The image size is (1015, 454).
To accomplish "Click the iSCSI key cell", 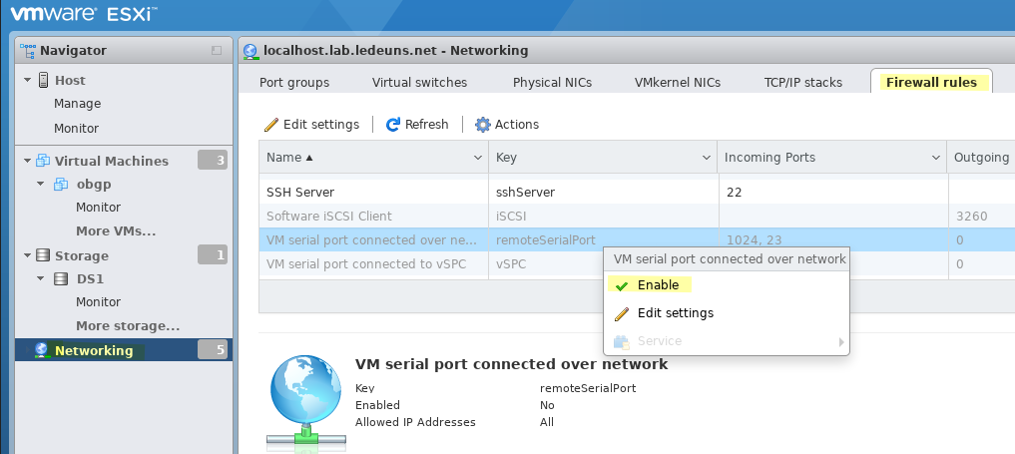I will pyautogui.click(x=603, y=216).
